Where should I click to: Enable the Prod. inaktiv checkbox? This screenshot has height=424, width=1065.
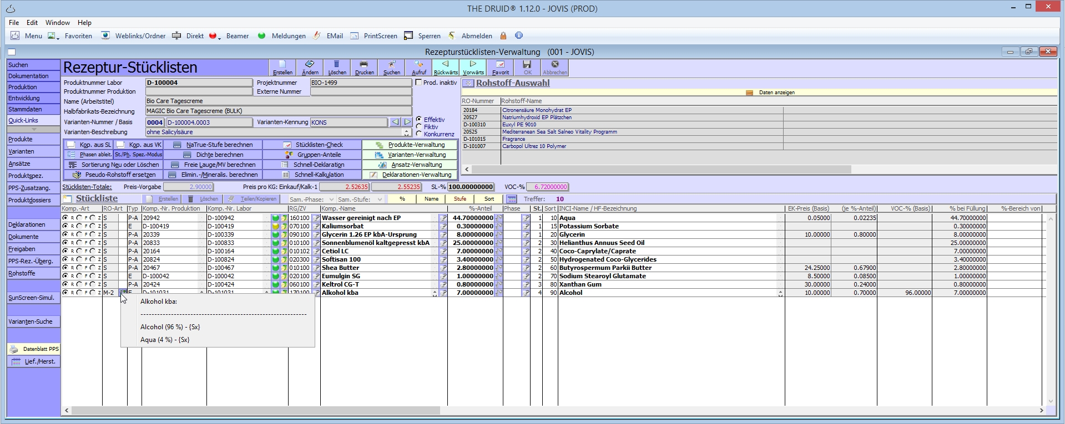pyautogui.click(x=419, y=83)
